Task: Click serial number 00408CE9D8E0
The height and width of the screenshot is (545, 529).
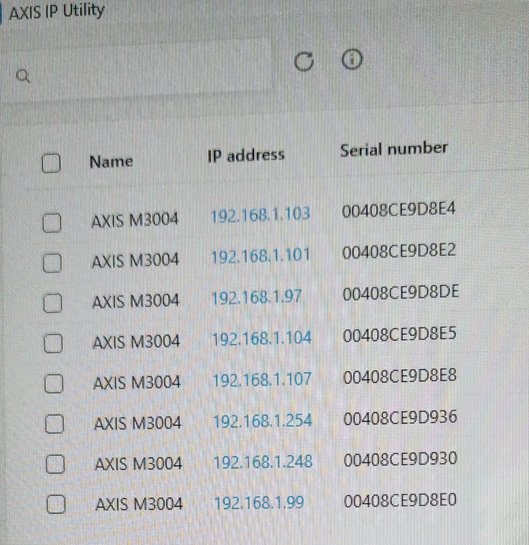Action: 400,501
